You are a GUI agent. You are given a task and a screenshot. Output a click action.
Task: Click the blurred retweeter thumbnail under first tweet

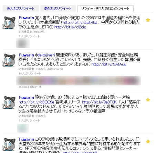pos(23,43)
